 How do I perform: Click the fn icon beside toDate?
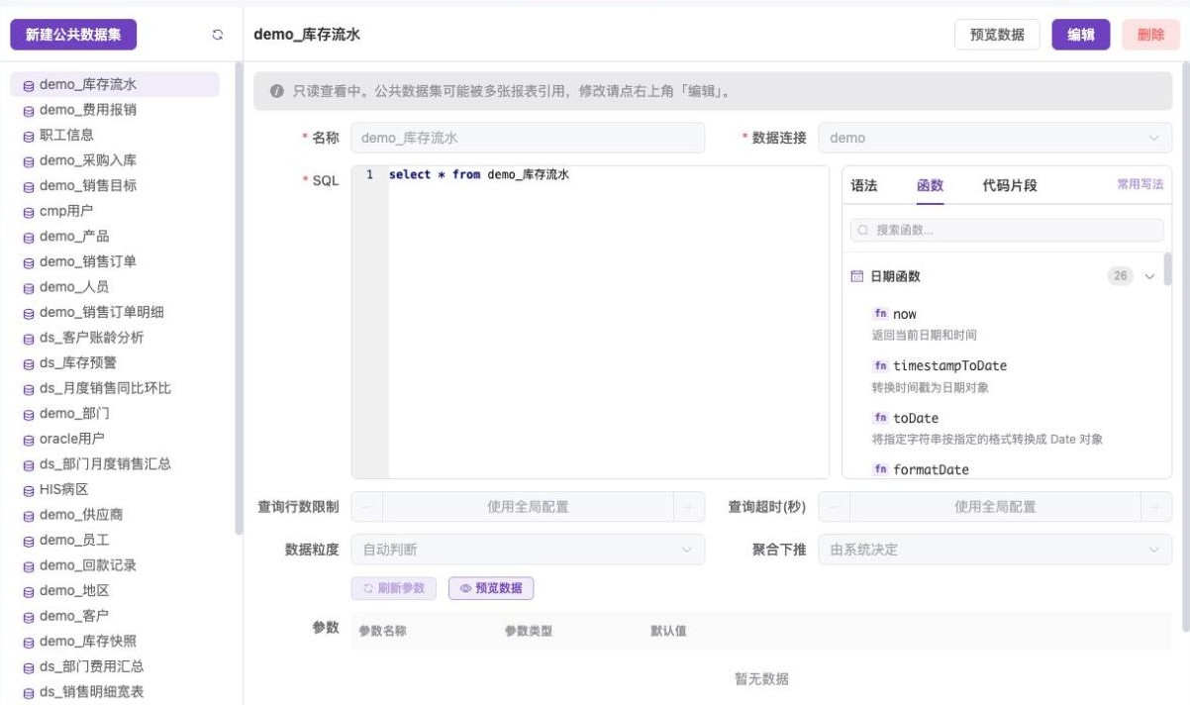pyautogui.click(x=880, y=418)
